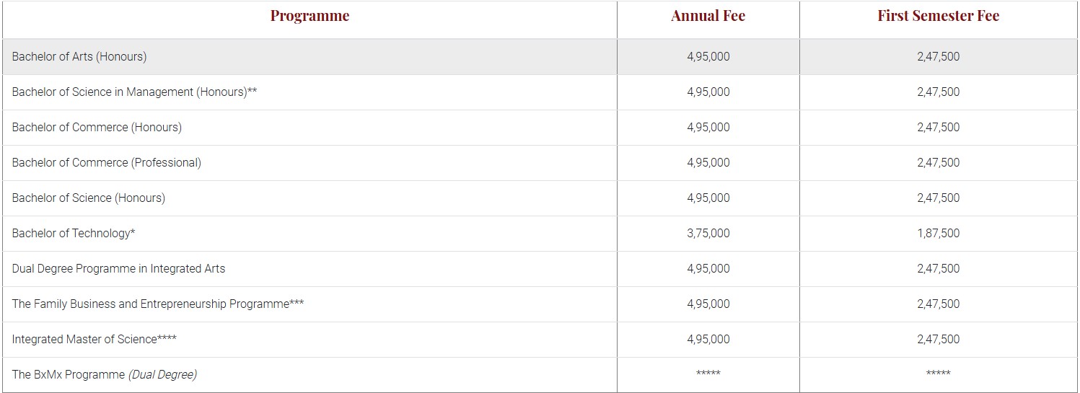
Task: Click the BxMx first semester asterisks cell
Action: click(x=938, y=374)
